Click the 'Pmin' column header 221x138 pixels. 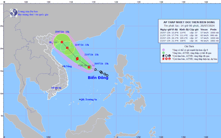213,30
